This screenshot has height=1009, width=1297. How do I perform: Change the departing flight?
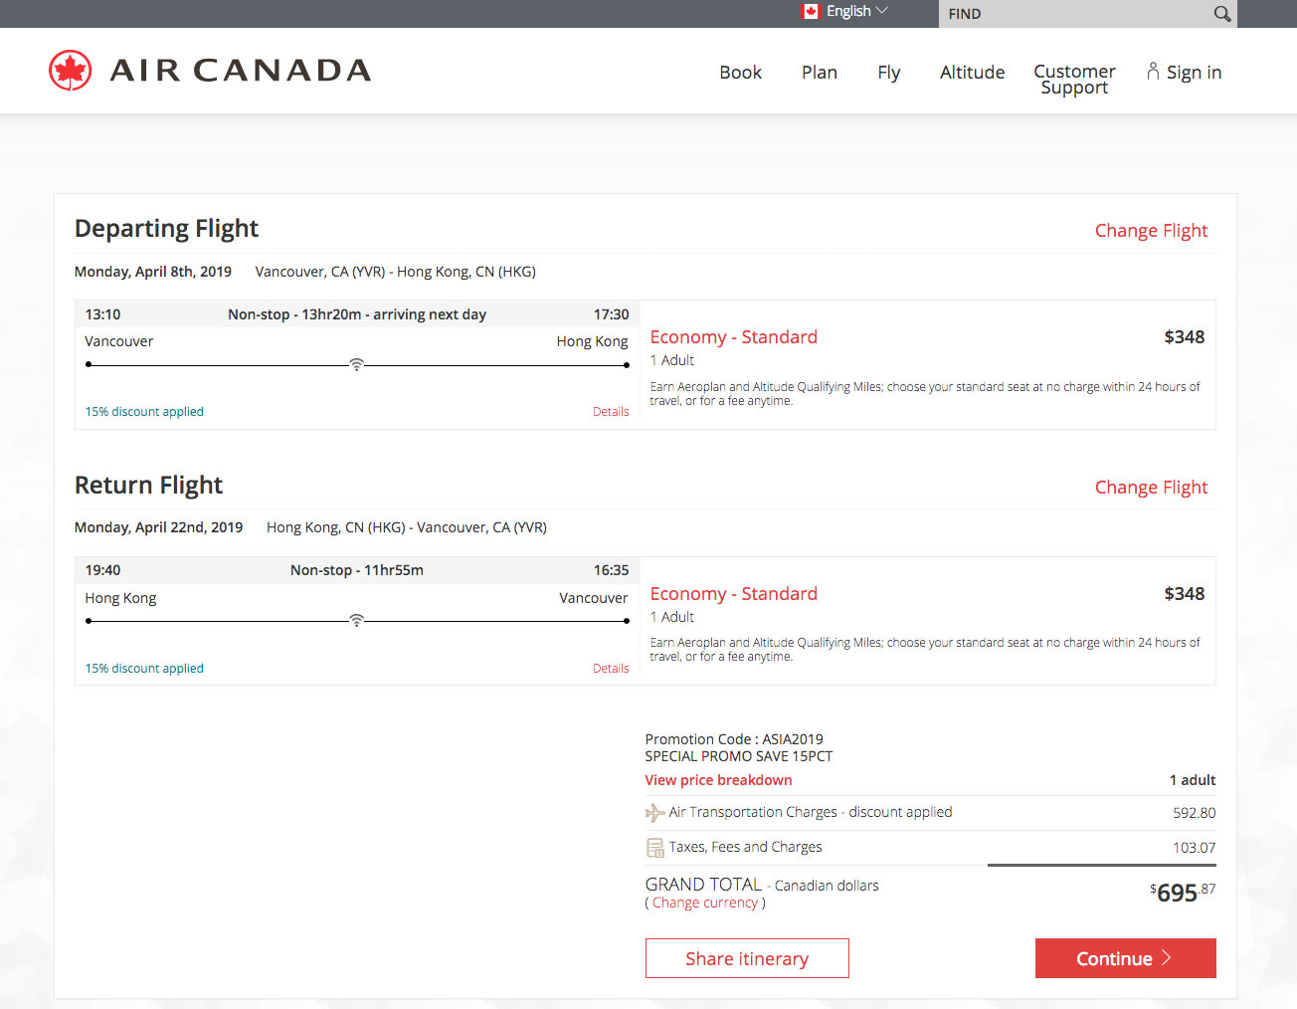(x=1151, y=230)
